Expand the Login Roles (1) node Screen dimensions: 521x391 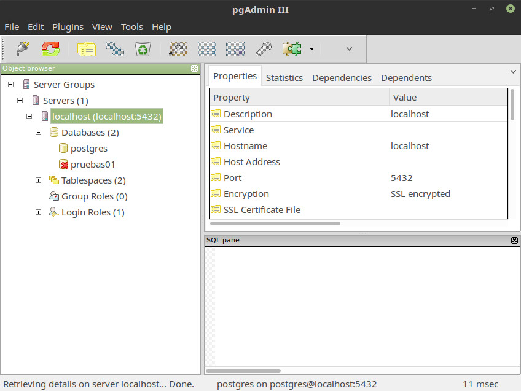(x=39, y=212)
